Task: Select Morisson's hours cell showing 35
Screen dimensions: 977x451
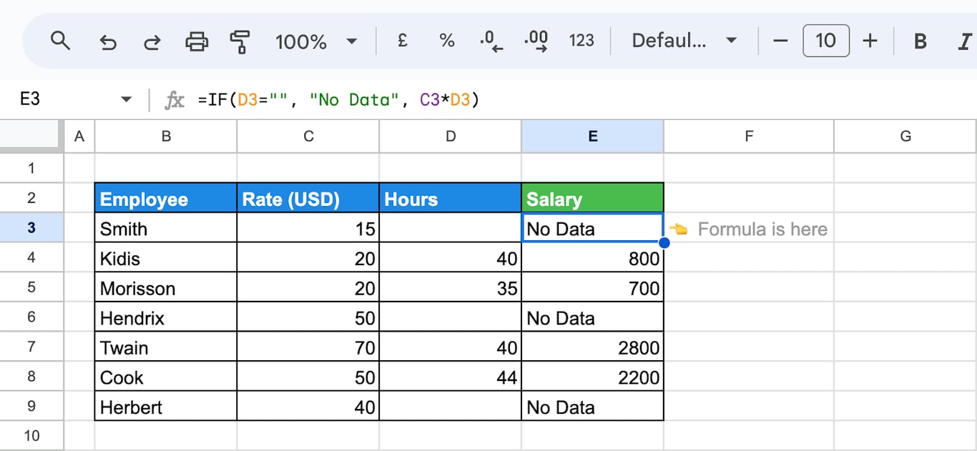Action: pos(451,287)
